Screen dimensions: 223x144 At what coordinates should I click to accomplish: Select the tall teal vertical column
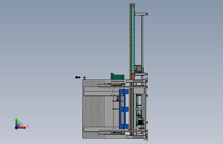point(133,40)
